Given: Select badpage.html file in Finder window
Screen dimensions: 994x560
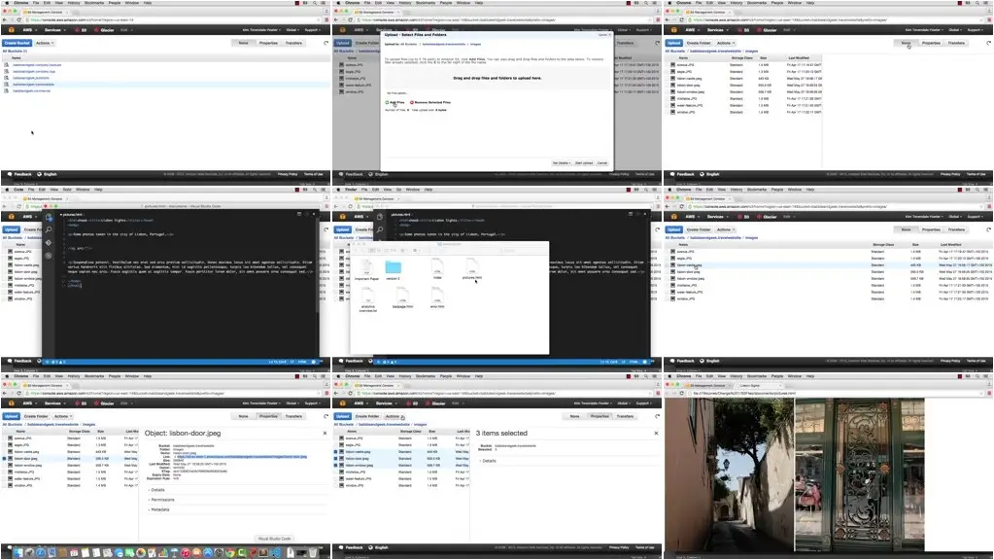Looking at the screenshot, I should click(x=402, y=298).
